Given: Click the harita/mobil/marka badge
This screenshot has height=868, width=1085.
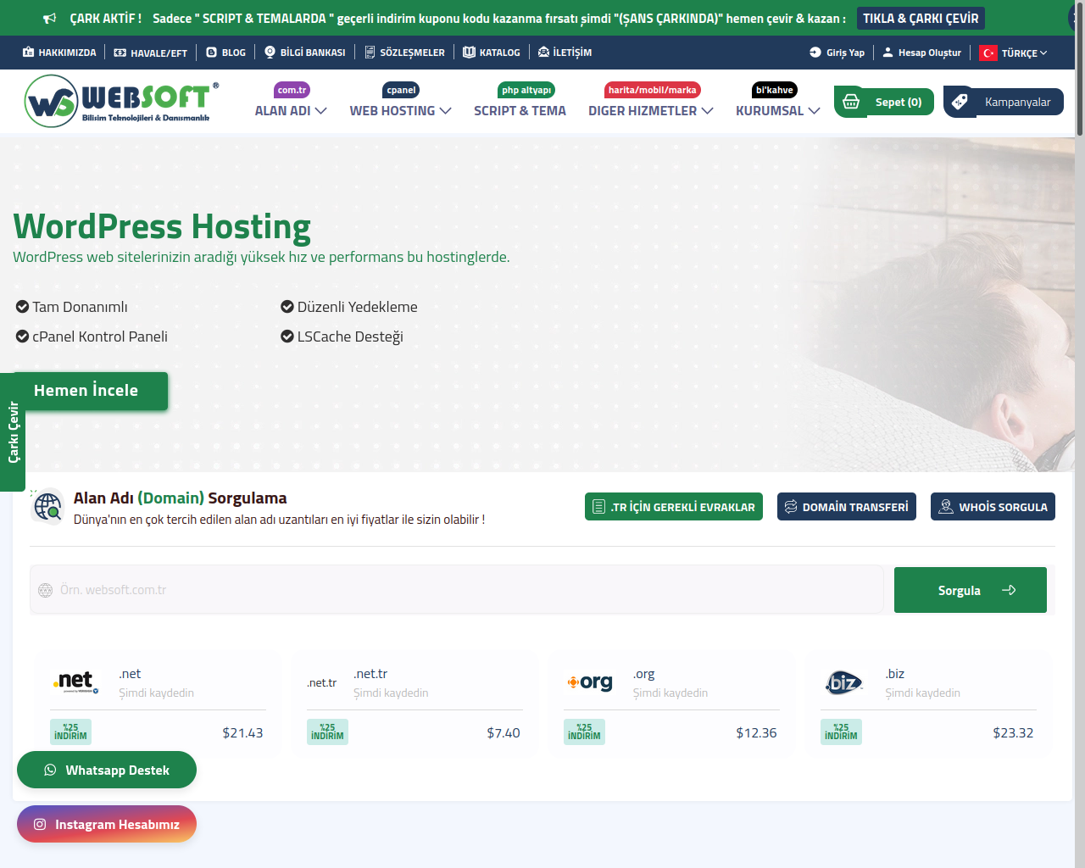Looking at the screenshot, I should (x=653, y=90).
